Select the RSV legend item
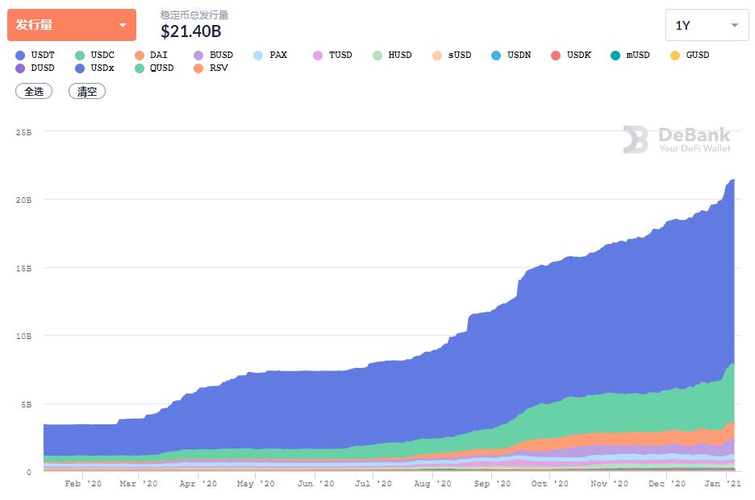This screenshot has height=500, width=755. pos(211,68)
